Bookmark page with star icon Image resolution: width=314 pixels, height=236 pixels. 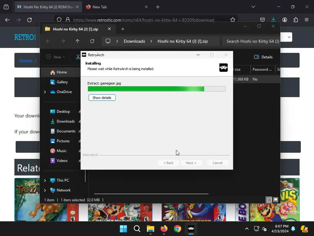(x=232, y=20)
